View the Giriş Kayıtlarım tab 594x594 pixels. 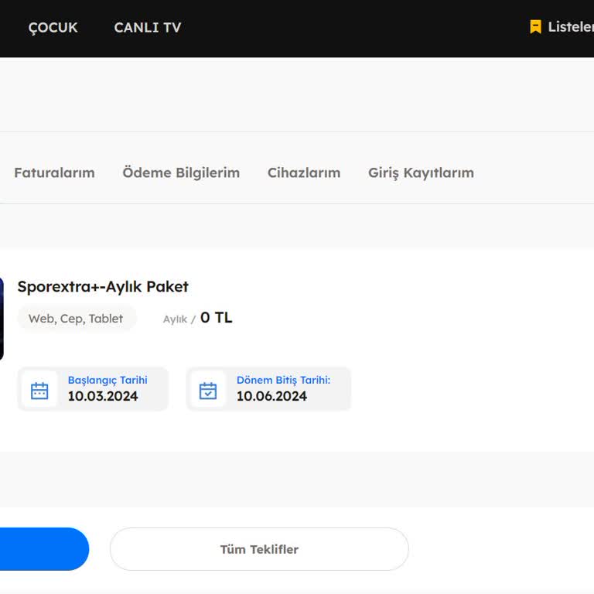pos(421,172)
